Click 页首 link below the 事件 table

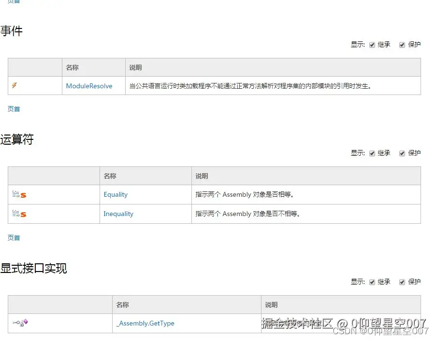(x=14, y=109)
